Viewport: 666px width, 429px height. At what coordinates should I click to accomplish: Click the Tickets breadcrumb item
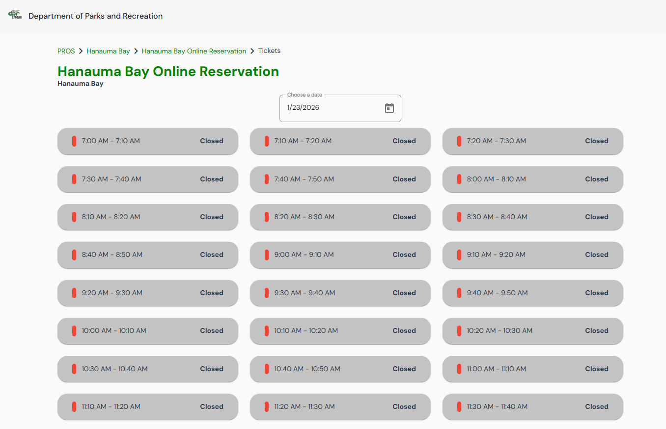tap(269, 51)
